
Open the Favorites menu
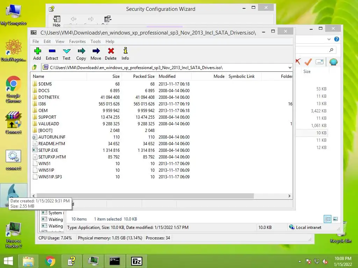tap(77, 42)
